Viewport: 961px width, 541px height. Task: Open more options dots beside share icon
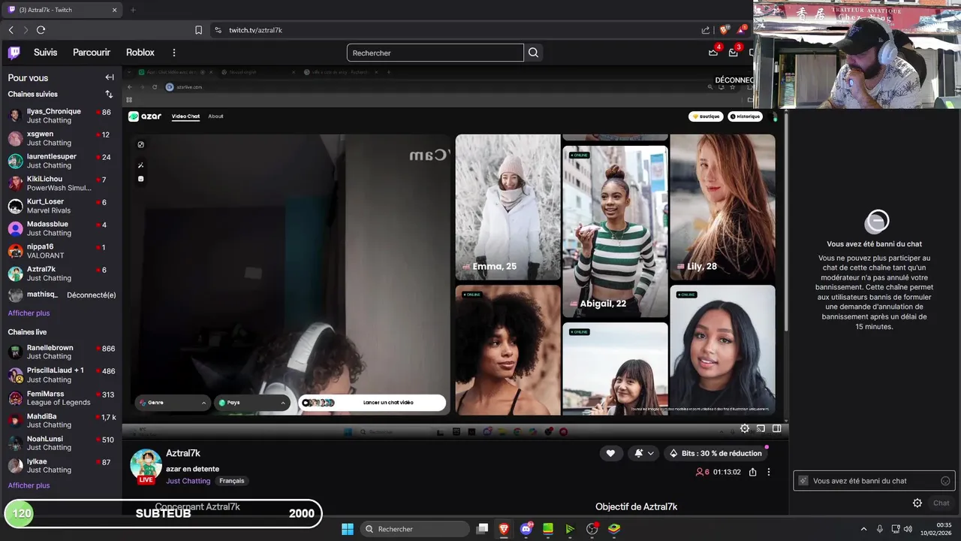click(768, 472)
